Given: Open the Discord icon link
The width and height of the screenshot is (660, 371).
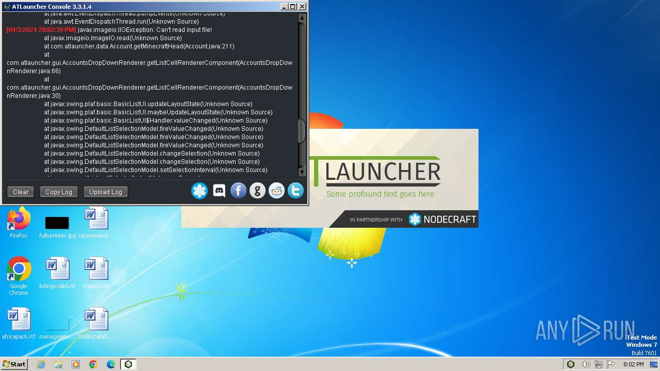Looking at the screenshot, I should click(x=219, y=191).
